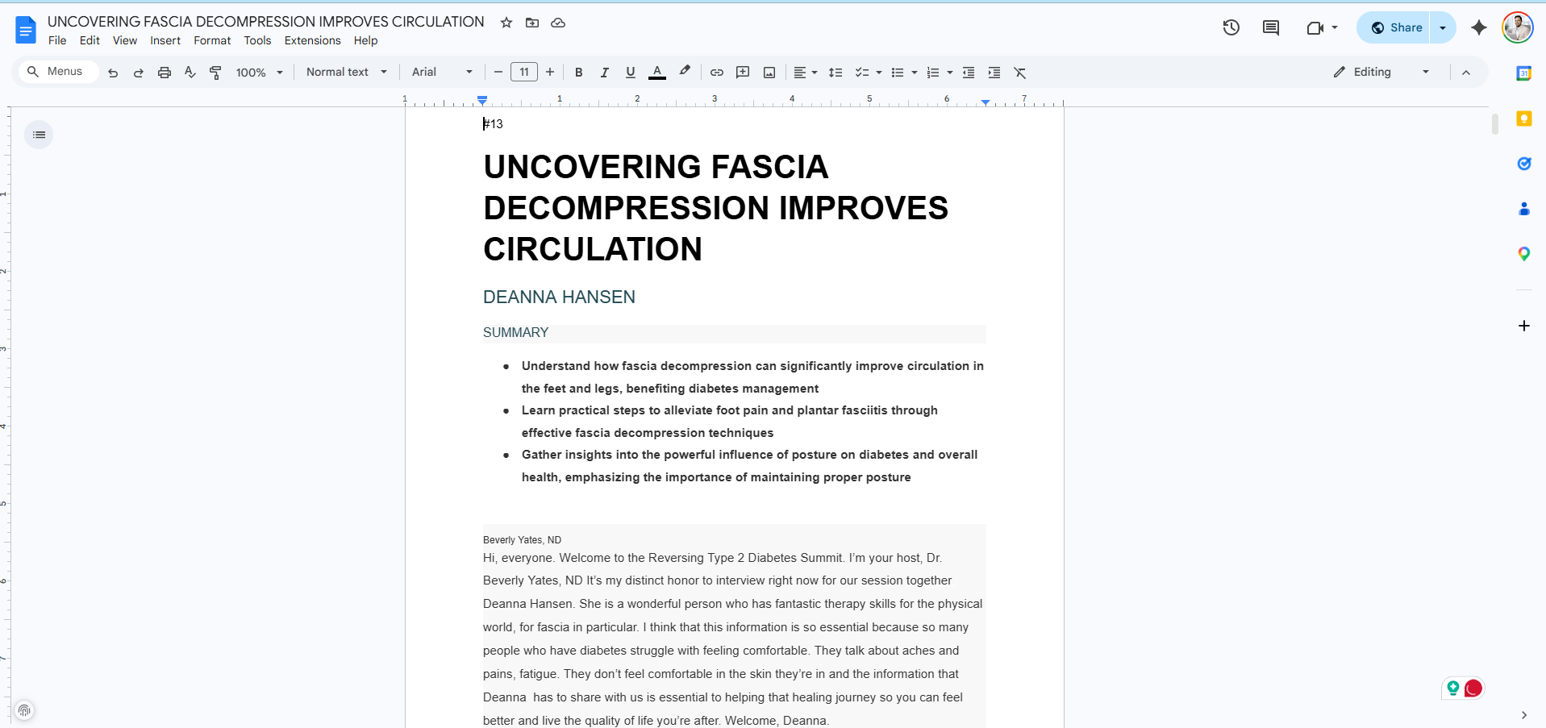The height and width of the screenshot is (728, 1546).
Task: Open the Format menu
Action: click(x=212, y=40)
